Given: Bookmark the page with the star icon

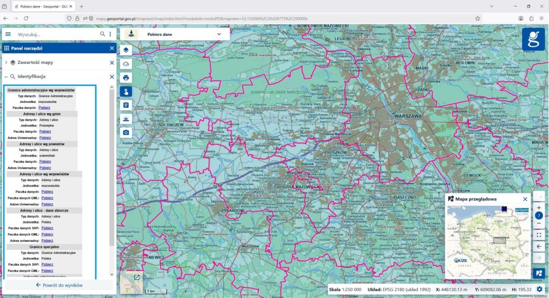Looking at the screenshot, I should (x=478, y=19).
